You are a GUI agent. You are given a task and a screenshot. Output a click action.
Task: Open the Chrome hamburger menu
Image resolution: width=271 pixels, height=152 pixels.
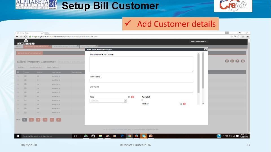click(248, 37)
